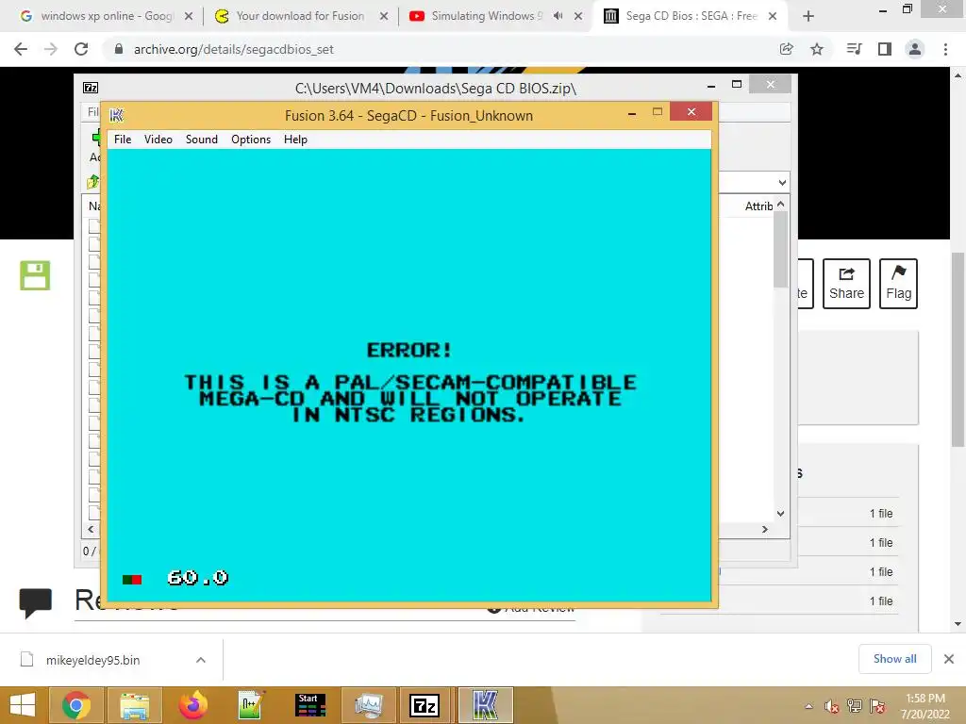
Task: Click the first '1 file' download entry
Action: (881, 514)
